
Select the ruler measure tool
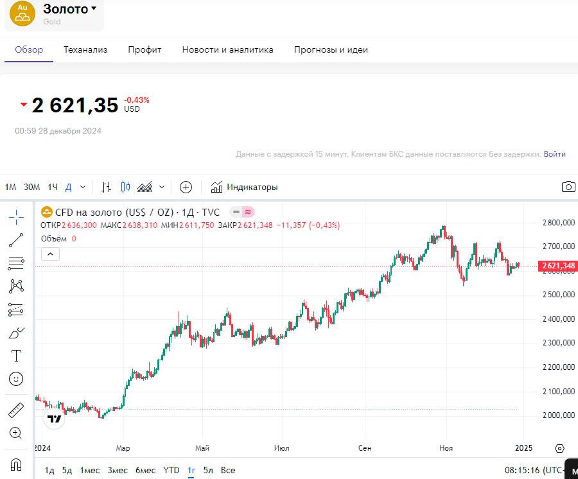(x=17, y=410)
